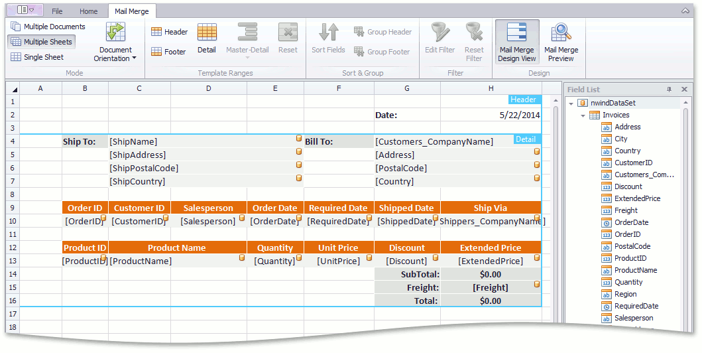Click the Header template range button

pos(169,32)
